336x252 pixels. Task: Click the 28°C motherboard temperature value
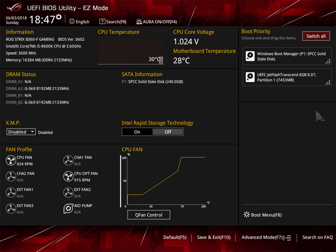coord(181,61)
